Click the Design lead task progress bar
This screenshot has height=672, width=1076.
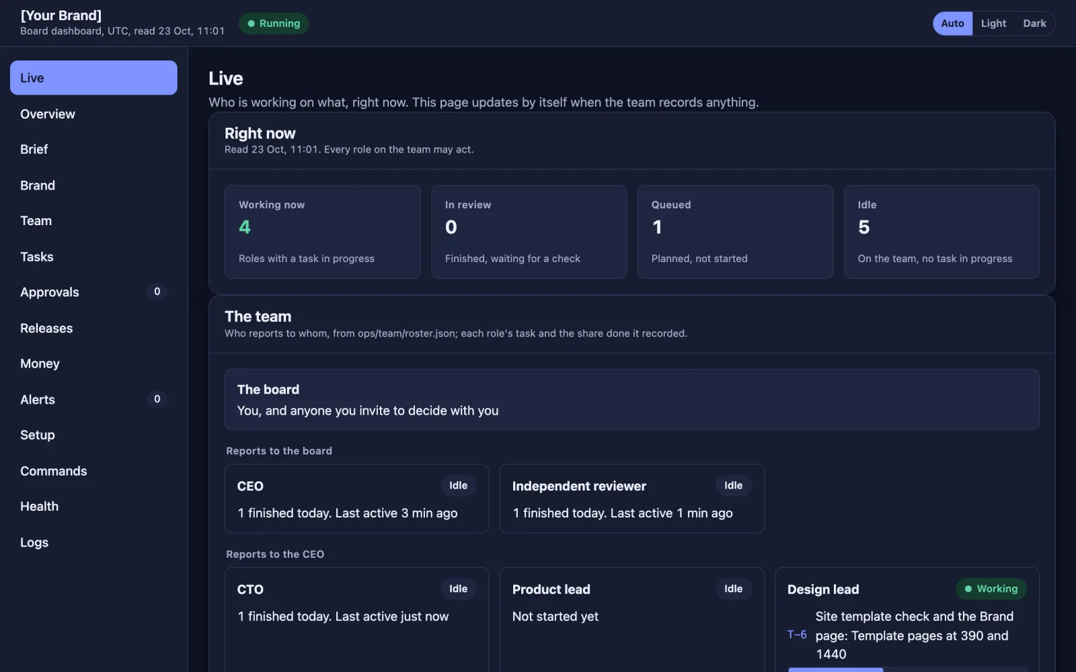pos(907,669)
